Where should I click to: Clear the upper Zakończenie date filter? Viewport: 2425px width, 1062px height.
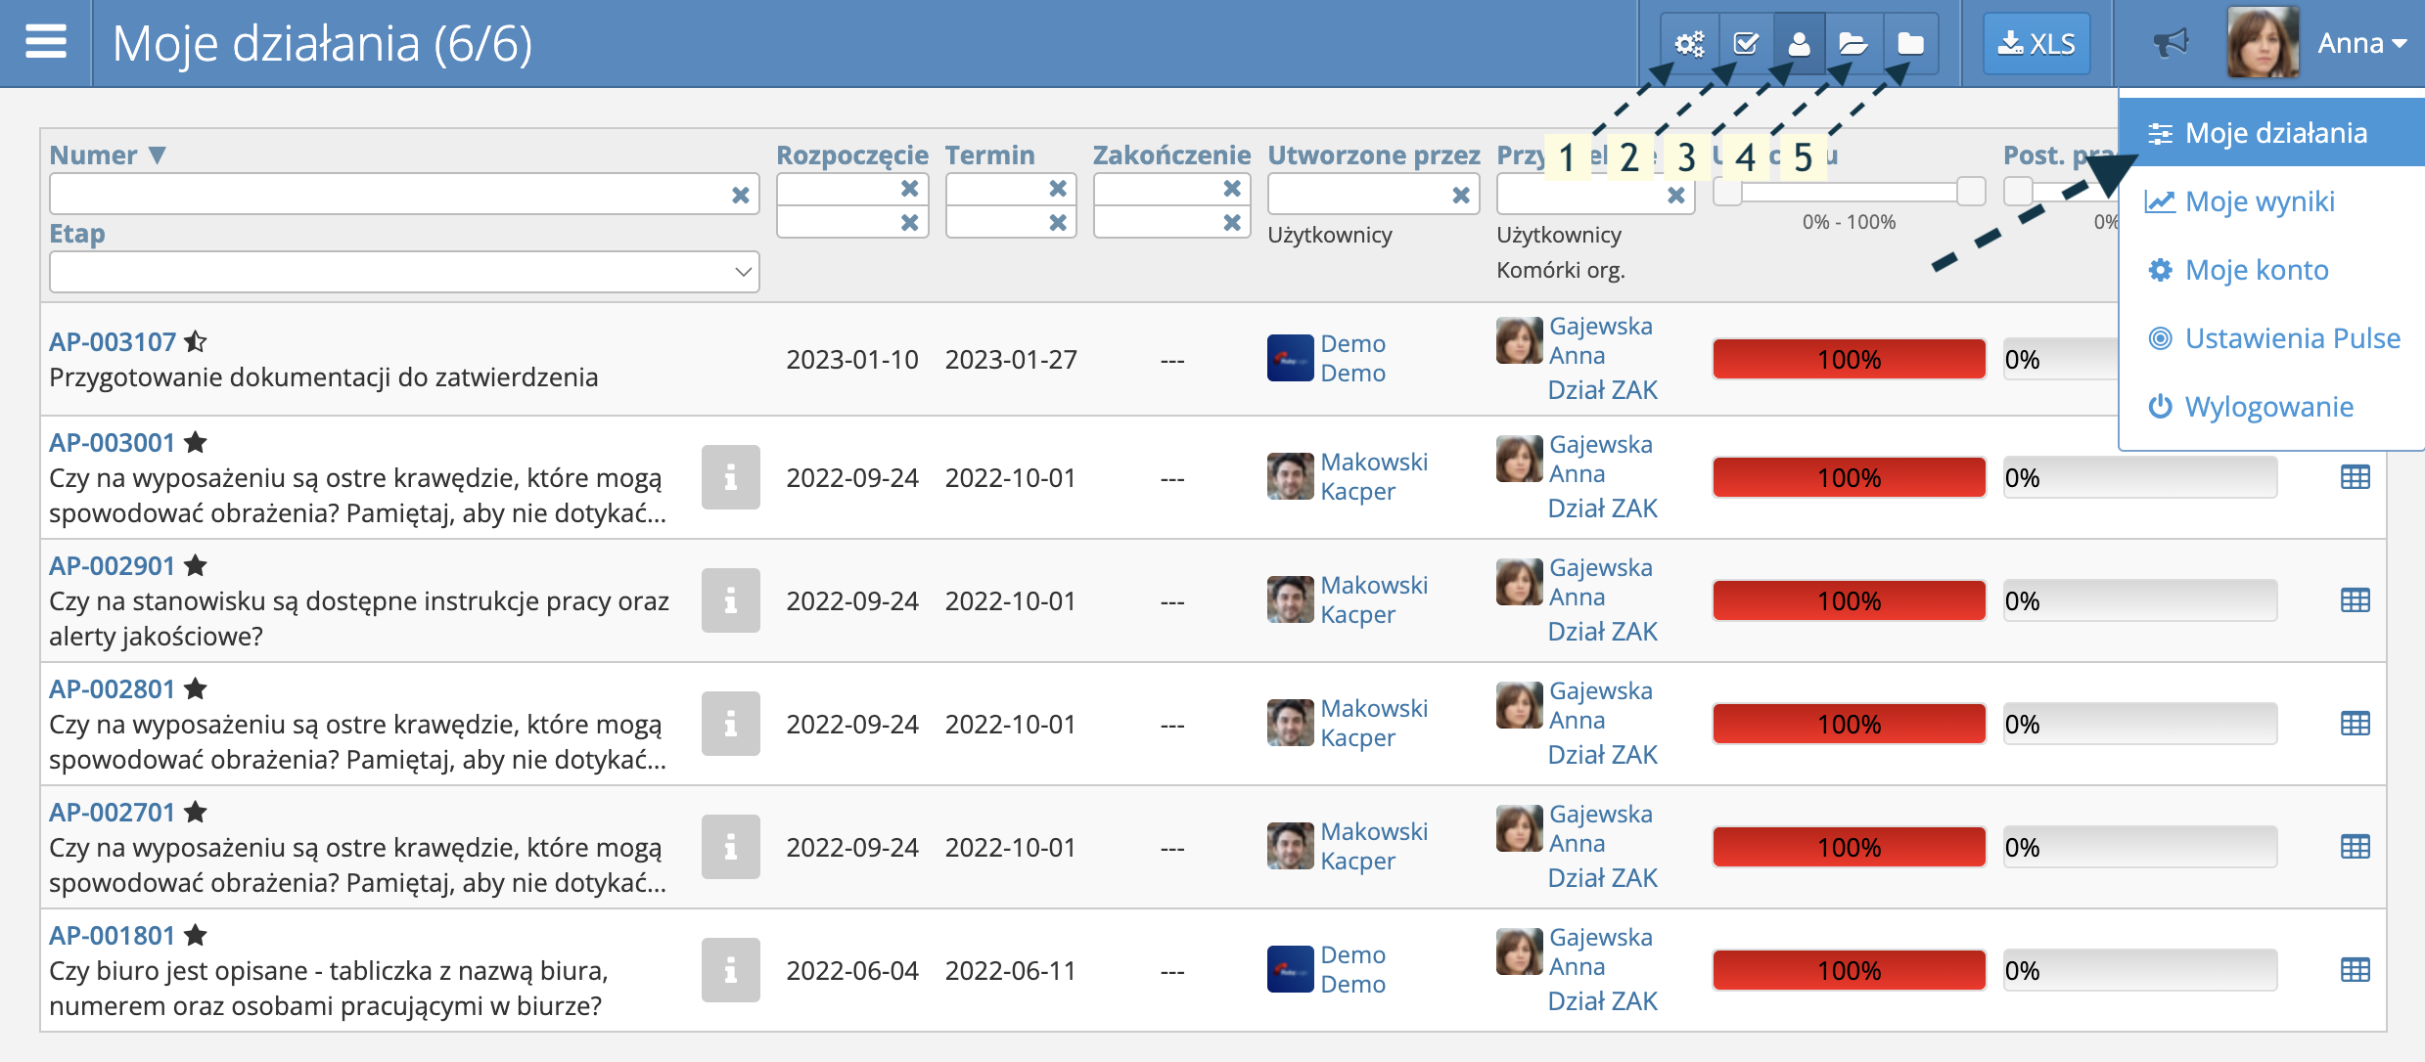[1232, 188]
